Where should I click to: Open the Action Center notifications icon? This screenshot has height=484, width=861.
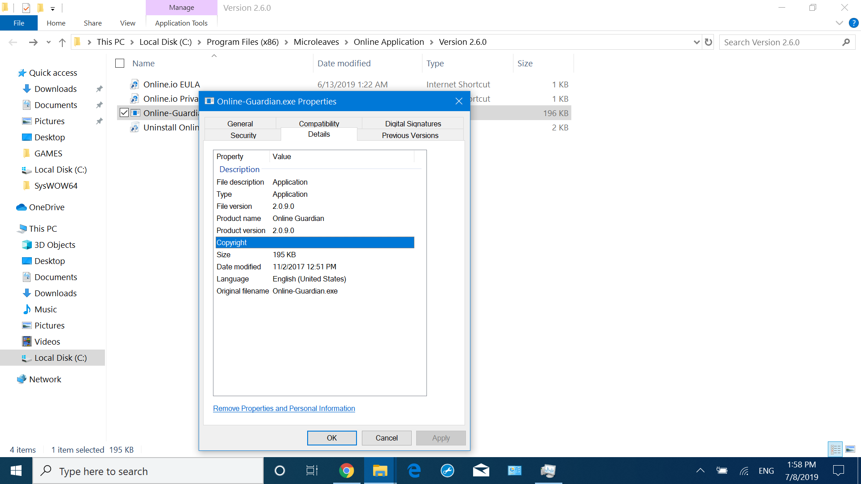click(838, 471)
